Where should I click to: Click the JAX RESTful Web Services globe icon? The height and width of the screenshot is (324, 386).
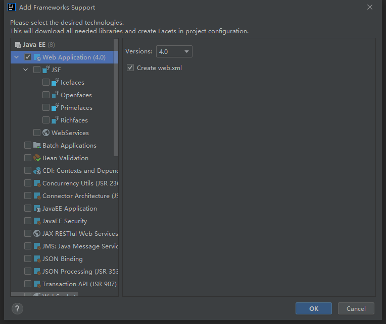tap(37, 233)
